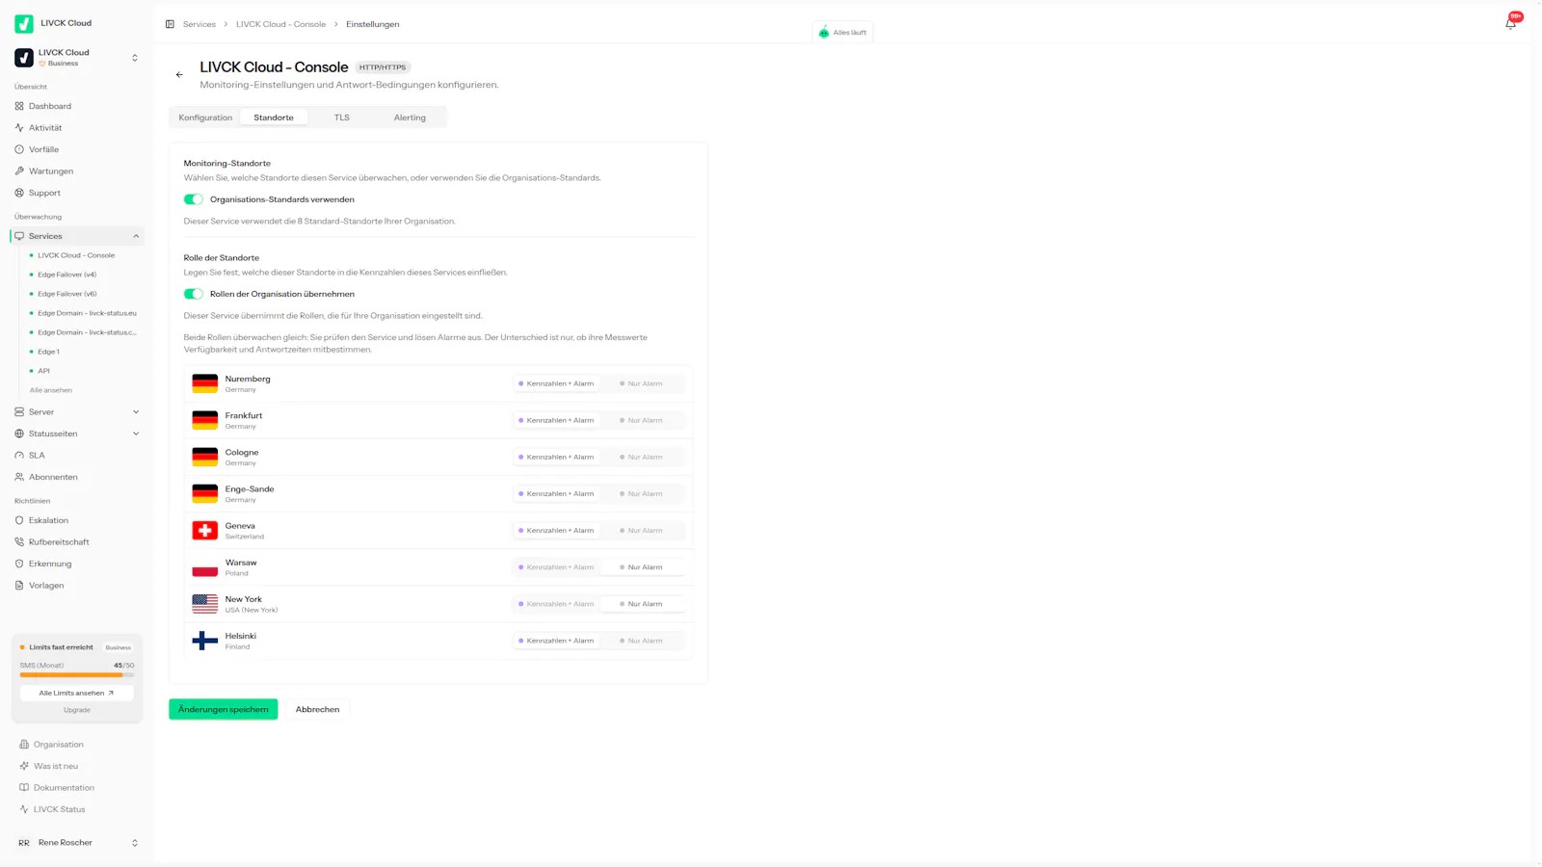Open the Edge Failover (v4) service
This screenshot has width=1542, height=867.
[x=85, y=275]
